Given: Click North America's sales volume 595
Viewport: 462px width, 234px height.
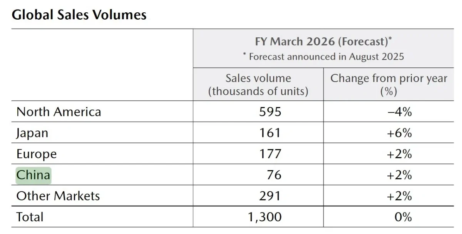Looking at the screenshot, I should pyautogui.click(x=270, y=112).
